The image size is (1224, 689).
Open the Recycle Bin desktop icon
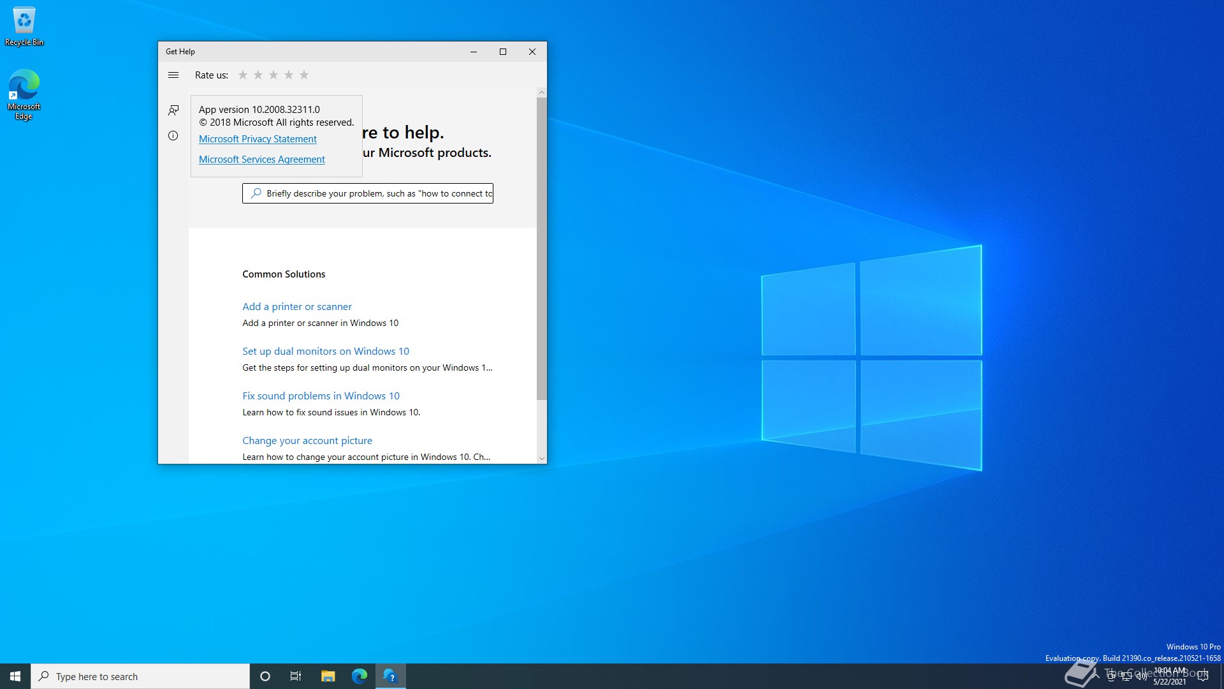24,26
